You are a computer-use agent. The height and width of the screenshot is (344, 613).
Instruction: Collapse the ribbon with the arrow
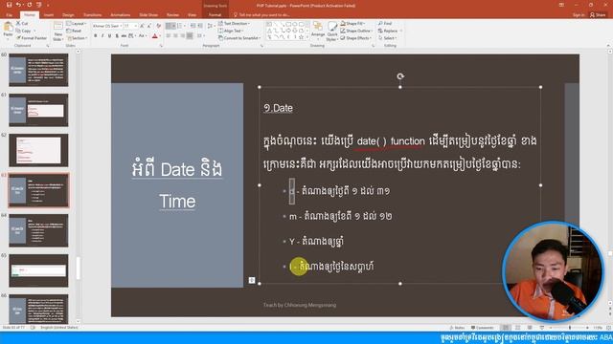point(609,46)
